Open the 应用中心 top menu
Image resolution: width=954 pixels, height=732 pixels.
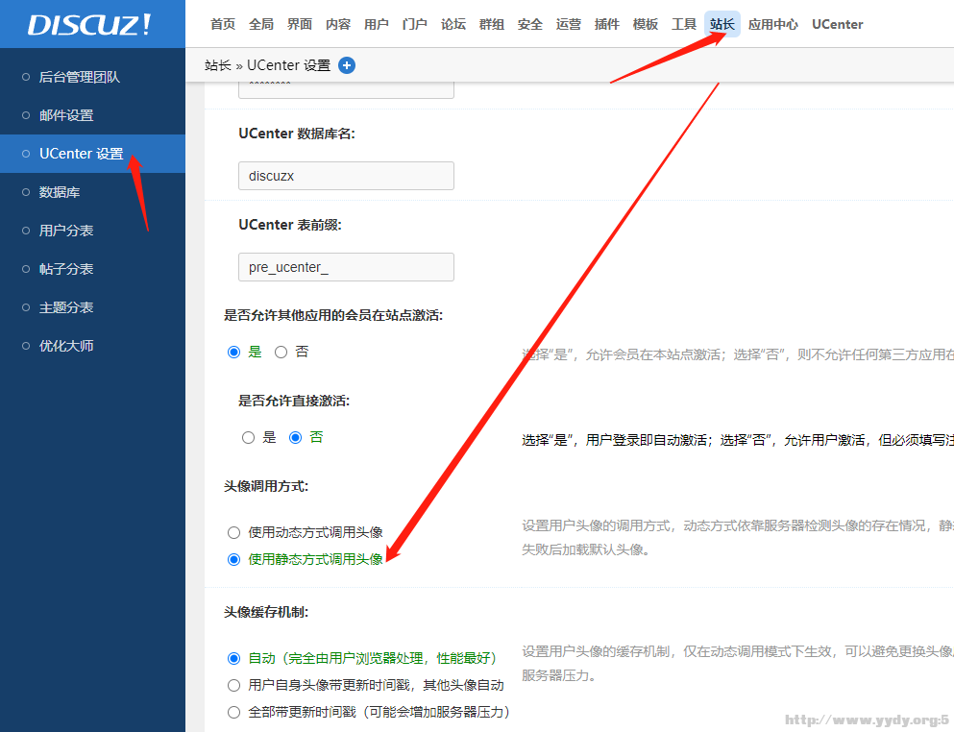(772, 24)
